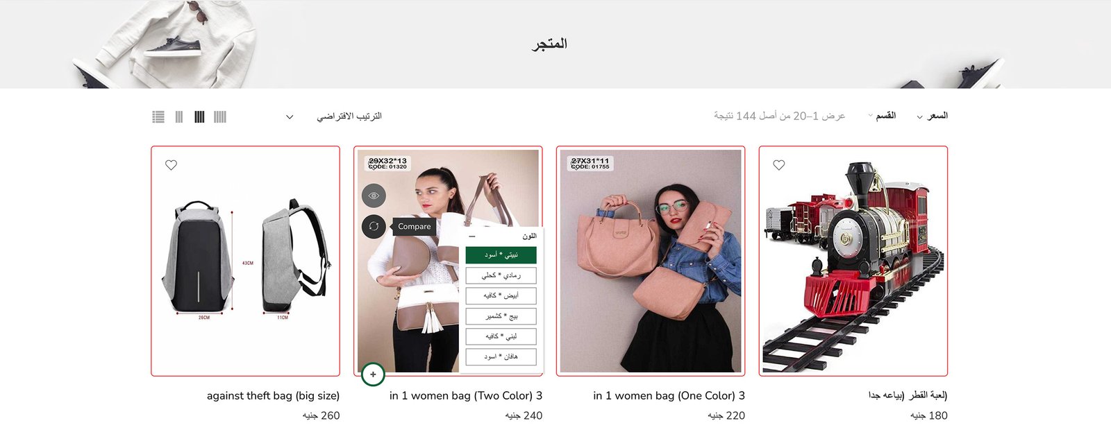Pick the بيج * كشمير color swatch

501,316
